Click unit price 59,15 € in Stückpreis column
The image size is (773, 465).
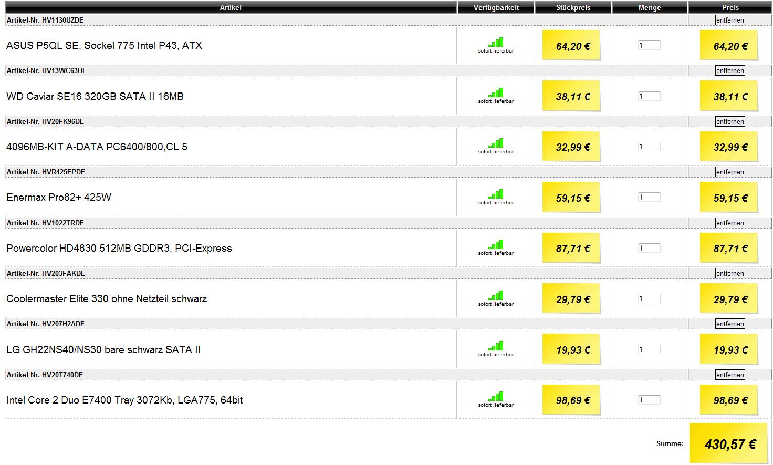pos(571,198)
